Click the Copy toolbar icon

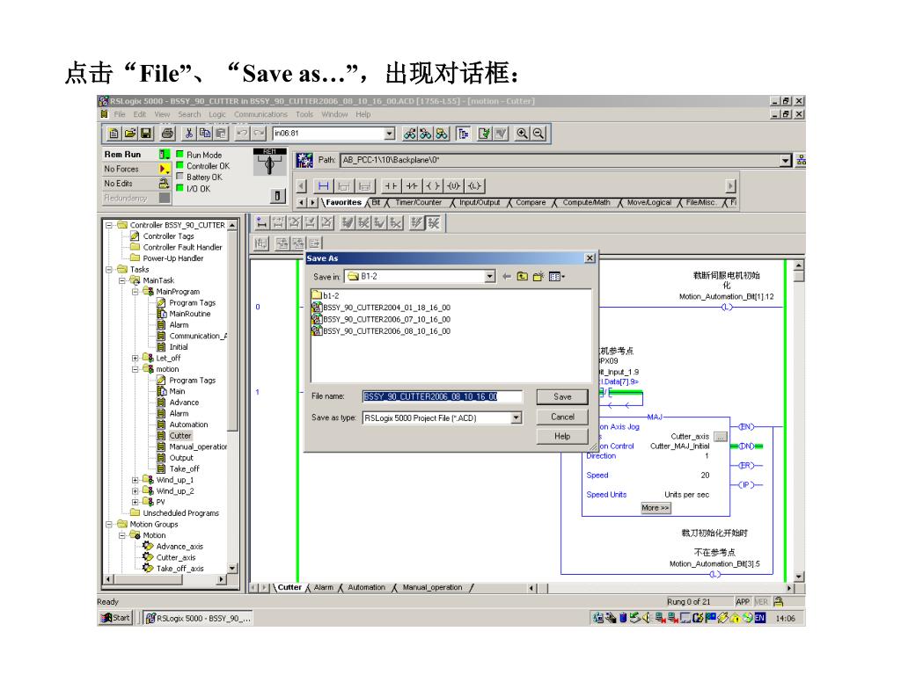click(204, 134)
